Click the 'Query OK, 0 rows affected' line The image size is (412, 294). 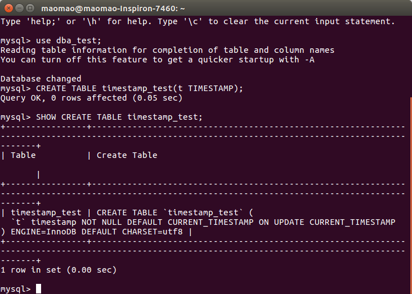point(91,98)
